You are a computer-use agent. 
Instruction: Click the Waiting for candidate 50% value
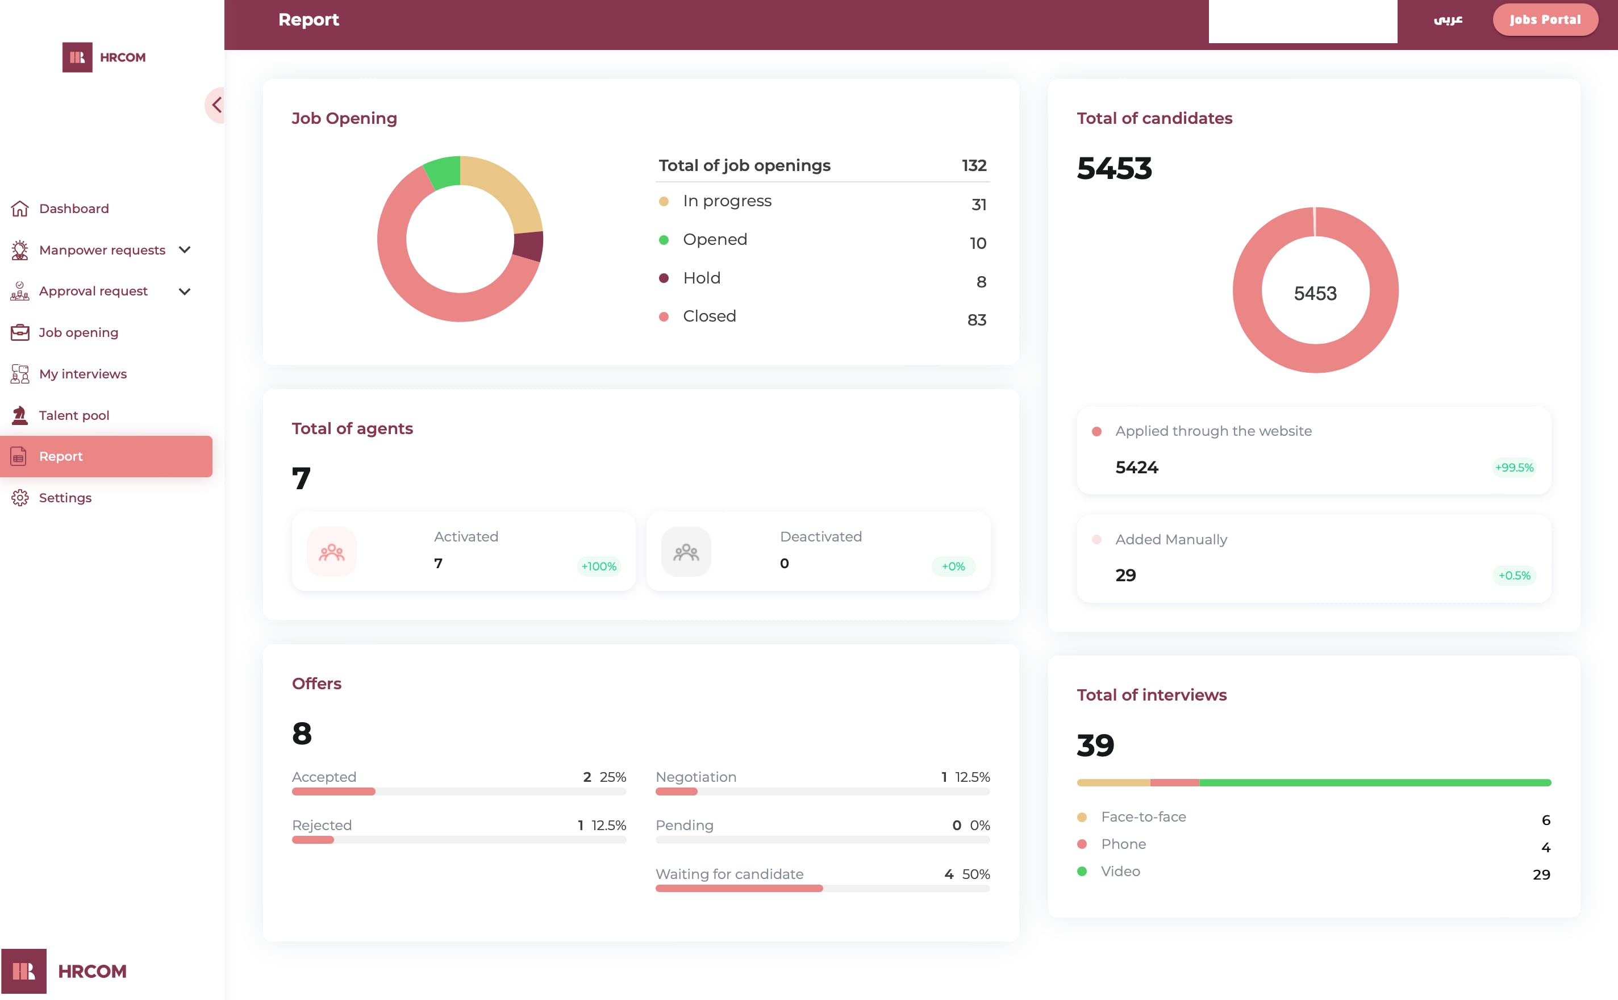(975, 874)
